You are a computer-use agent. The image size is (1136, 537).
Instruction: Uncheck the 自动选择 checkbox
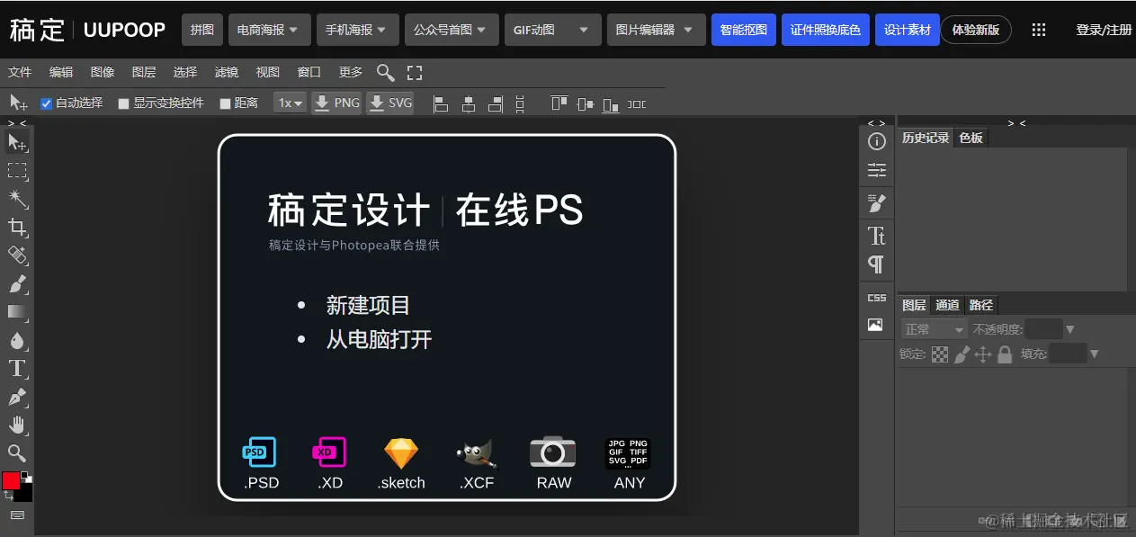pos(47,103)
